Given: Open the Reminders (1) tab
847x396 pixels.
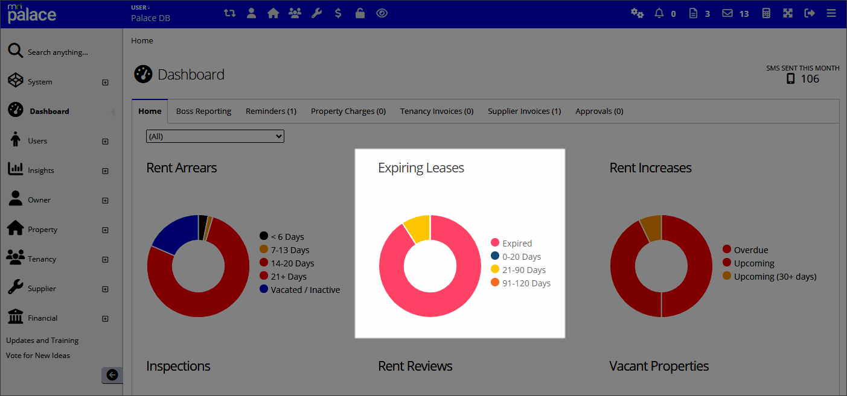Looking at the screenshot, I should pyautogui.click(x=271, y=111).
